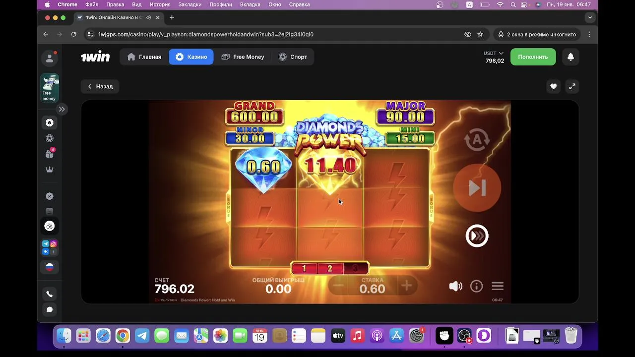The image size is (635, 357).
Task: Expand Chrome tab search chevron
Action: pyautogui.click(x=590, y=17)
